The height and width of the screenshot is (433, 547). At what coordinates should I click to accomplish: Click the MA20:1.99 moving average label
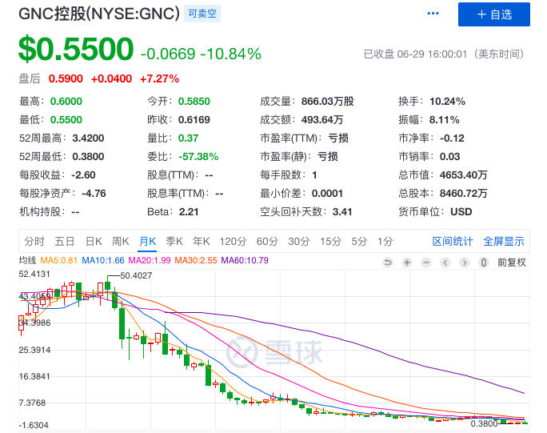pyautogui.click(x=150, y=260)
